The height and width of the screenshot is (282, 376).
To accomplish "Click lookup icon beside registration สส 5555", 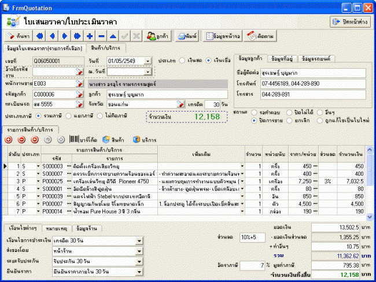I will (x=79, y=104).
